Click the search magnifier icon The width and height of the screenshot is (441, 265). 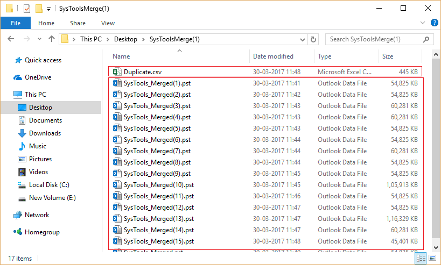tap(426, 39)
